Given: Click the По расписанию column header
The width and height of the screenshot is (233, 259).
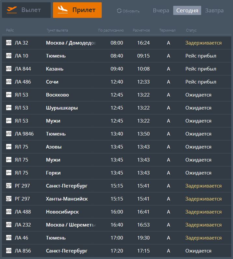Looking at the screenshot, I should click(x=111, y=31).
